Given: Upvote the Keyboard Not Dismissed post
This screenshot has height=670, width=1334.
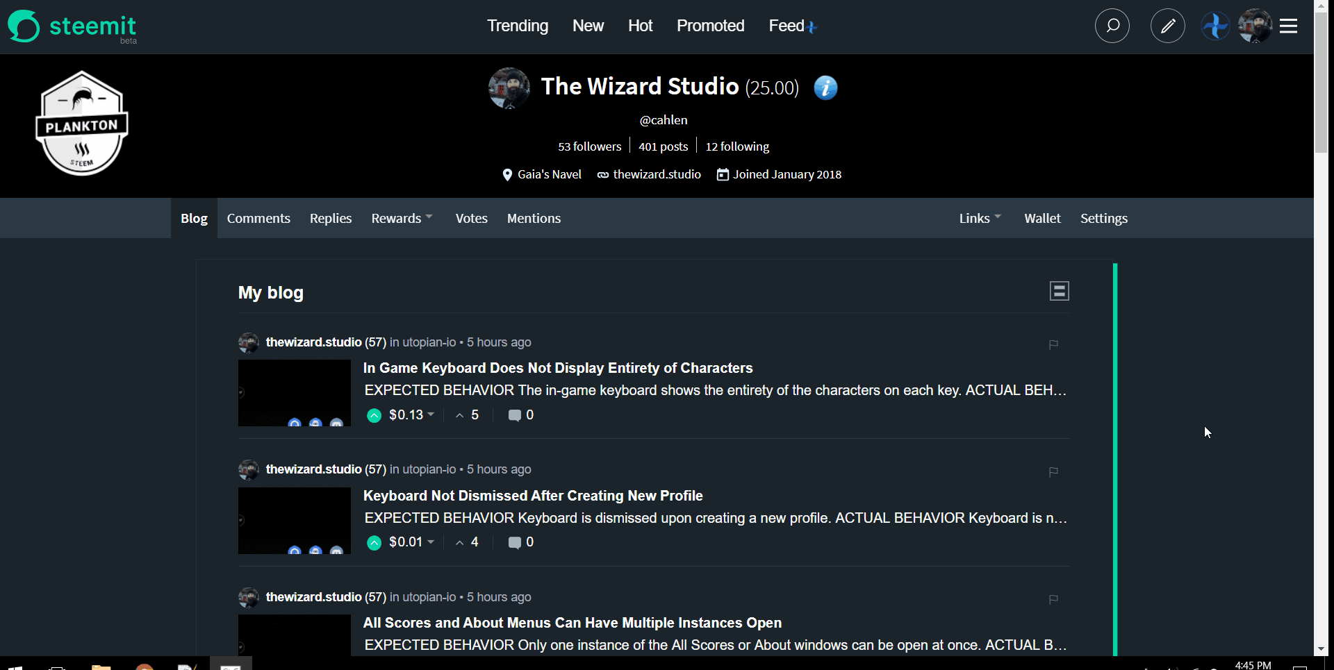Looking at the screenshot, I should pos(374,543).
